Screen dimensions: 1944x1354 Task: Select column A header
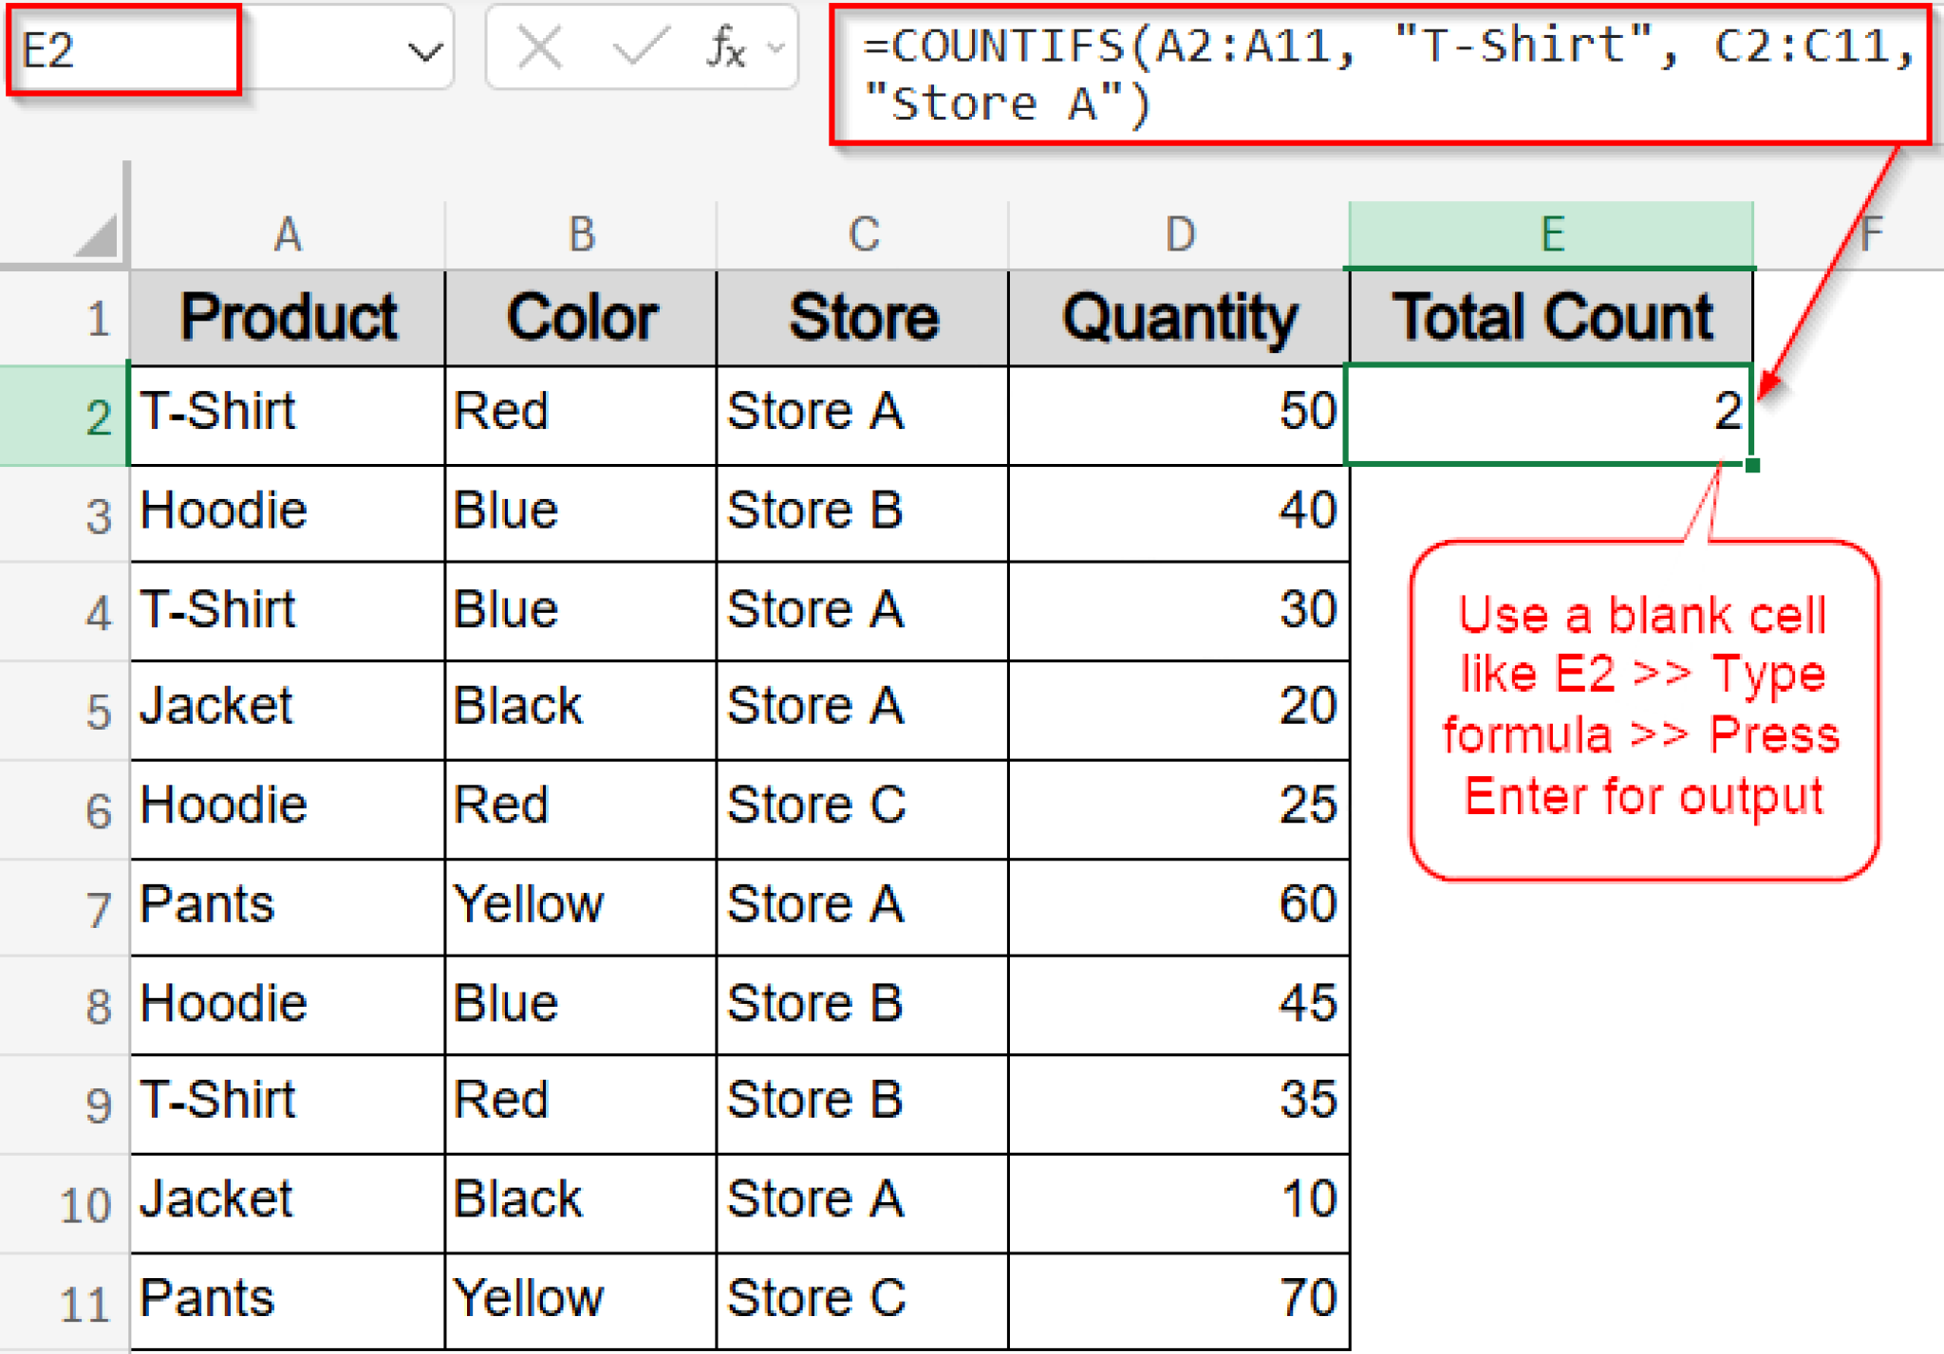point(288,232)
